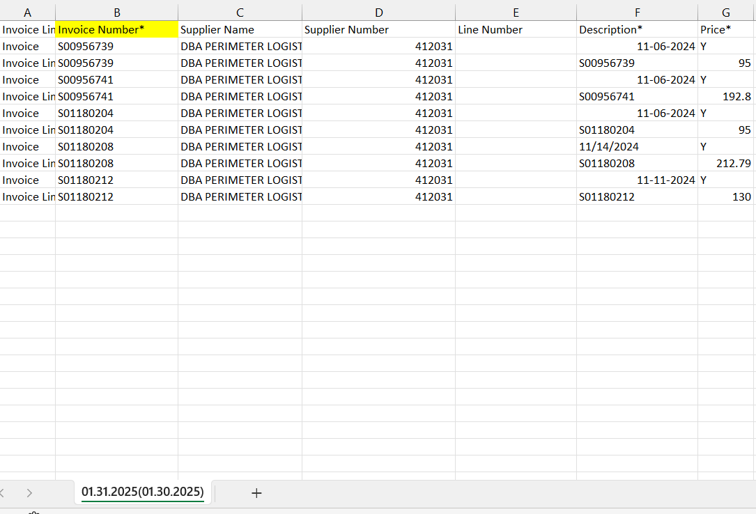Add a new sheet with plus icon
756x514 pixels.
[x=256, y=493]
